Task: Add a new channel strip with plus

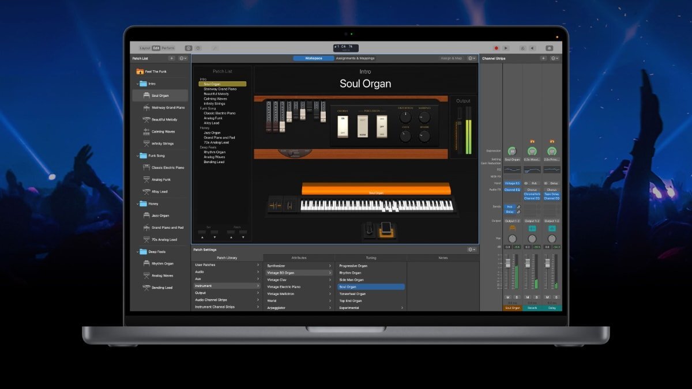Action: (543, 58)
